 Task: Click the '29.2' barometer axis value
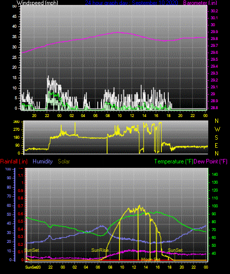click(214, 80)
